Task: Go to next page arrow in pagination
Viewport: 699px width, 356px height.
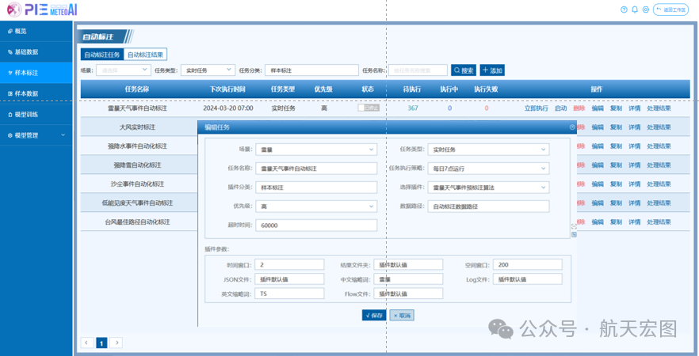Action: [x=116, y=343]
